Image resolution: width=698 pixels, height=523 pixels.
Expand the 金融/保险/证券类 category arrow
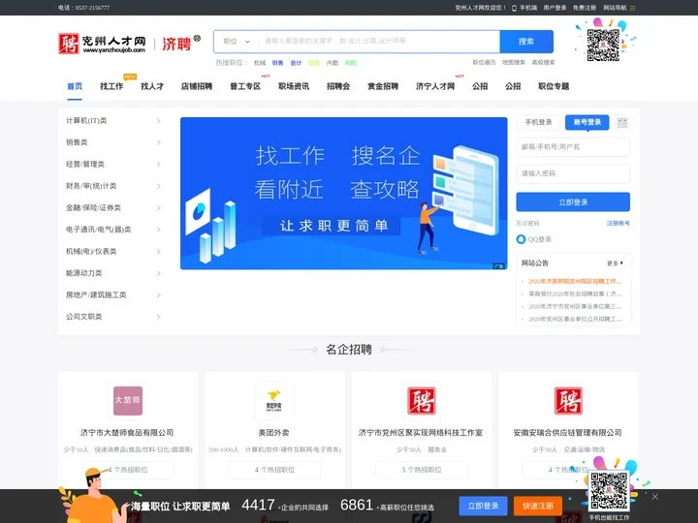coord(158,208)
